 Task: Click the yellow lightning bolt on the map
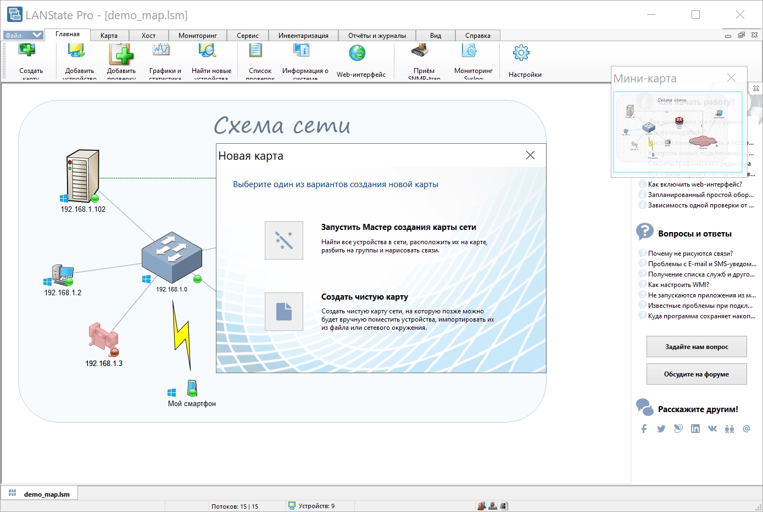(182, 335)
